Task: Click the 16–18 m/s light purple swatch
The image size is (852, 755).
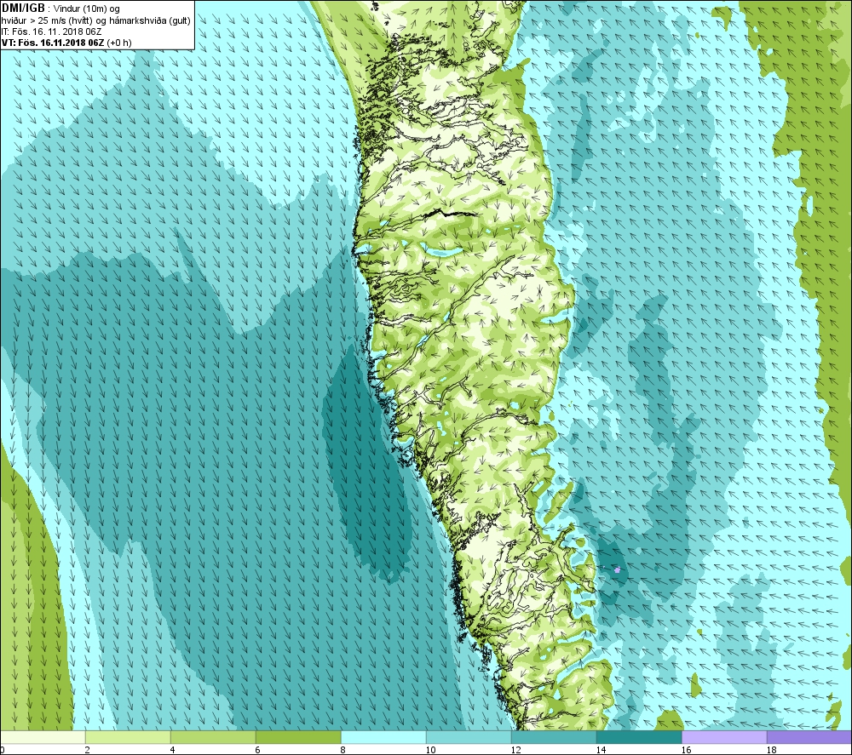Action: click(x=724, y=737)
